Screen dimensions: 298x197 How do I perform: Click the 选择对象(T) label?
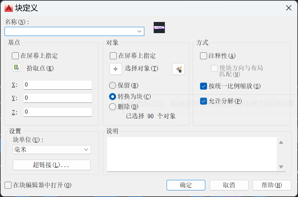point(142,68)
